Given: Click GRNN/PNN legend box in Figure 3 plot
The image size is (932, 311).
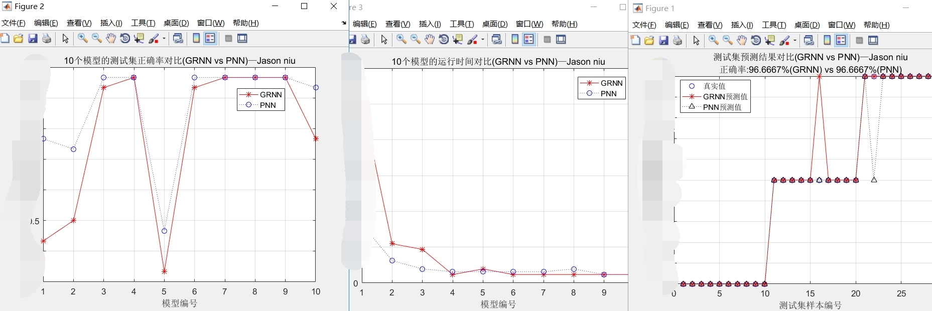Looking at the screenshot, I should 602,88.
